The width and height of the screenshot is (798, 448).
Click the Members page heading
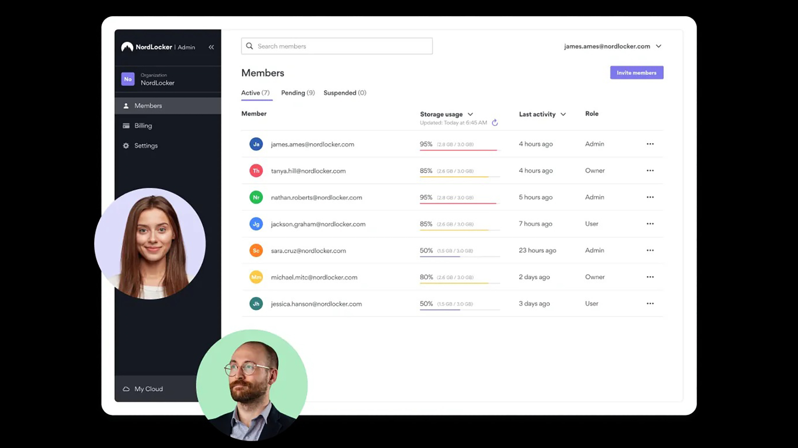click(x=263, y=73)
